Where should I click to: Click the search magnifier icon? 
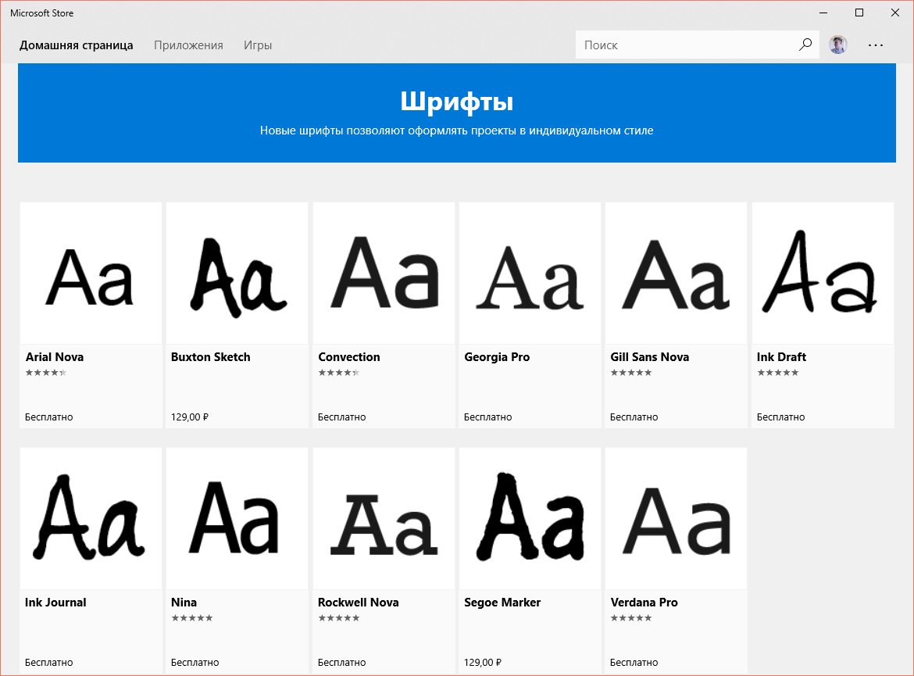coord(805,45)
